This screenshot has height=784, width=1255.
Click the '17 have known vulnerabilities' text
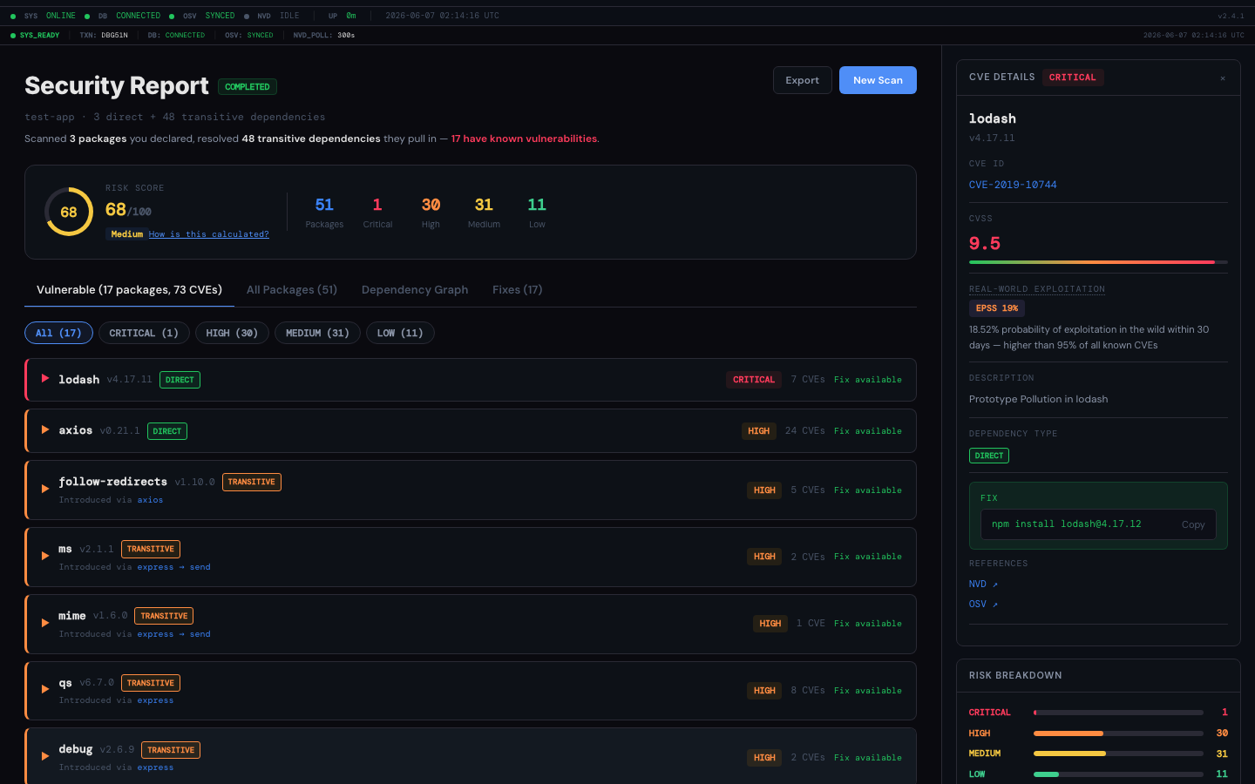tap(524, 139)
